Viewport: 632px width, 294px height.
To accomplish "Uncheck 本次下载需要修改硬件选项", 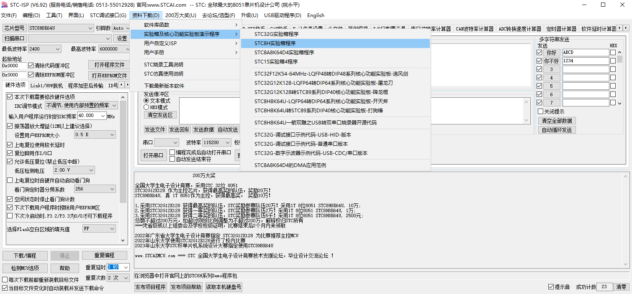I will [10, 97].
